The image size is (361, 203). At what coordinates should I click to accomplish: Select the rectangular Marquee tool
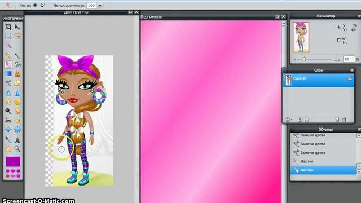tap(8, 36)
